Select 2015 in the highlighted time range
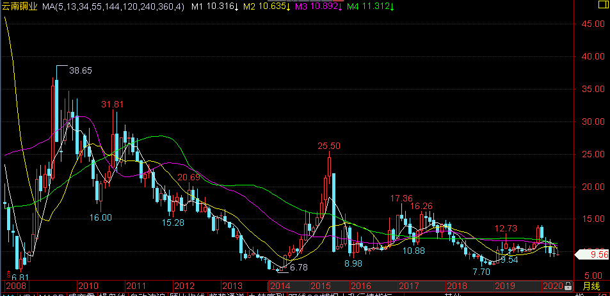This screenshot has width=610, height=296. [x=321, y=286]
